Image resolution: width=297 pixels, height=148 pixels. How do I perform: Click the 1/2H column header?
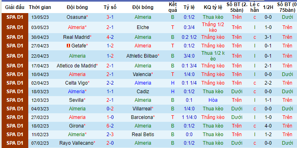[x=268, y=7]
